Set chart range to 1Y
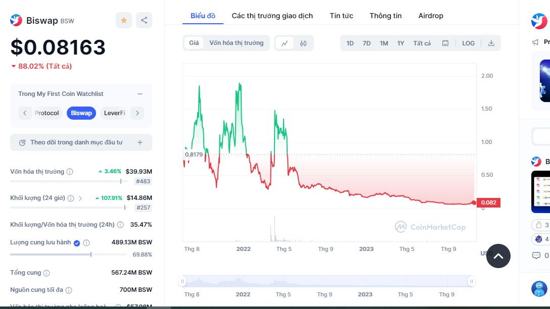 pos(400,43)
